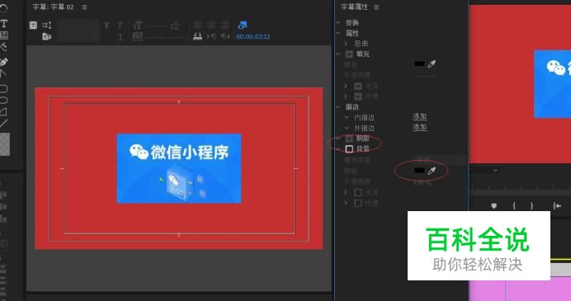The width and height of the screenshot is (571, 301).
Task: Collapse the 属性 section
Action: click(338, 33)
